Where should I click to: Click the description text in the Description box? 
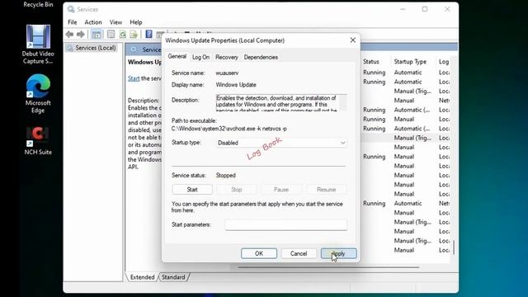pos(276,102)
